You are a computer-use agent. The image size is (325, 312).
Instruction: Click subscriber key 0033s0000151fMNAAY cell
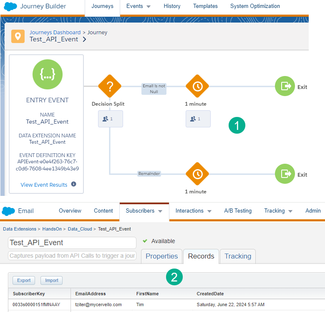(36, 304)
